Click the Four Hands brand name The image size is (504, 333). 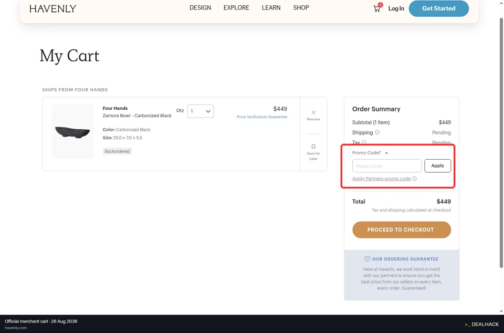click(x=115, y=108)
